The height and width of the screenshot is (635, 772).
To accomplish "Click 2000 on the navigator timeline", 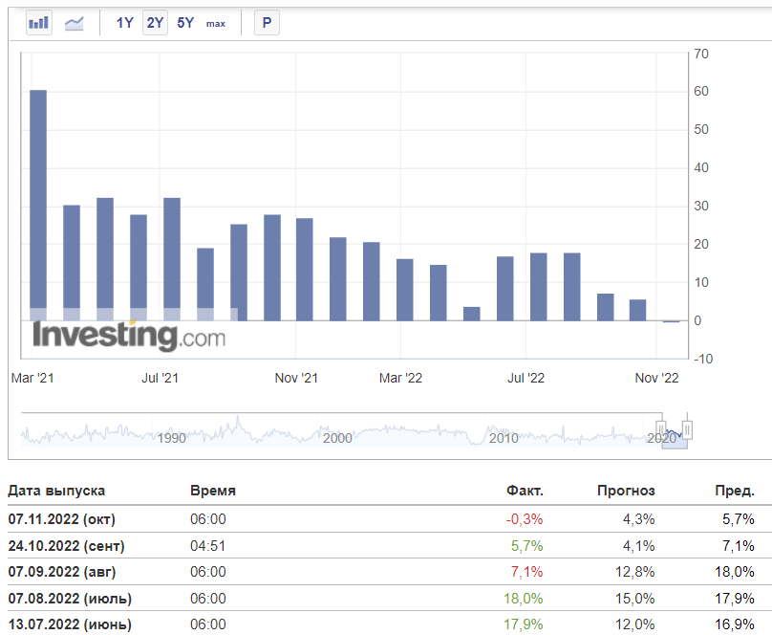I will pyautogui.click(x=337, y=438).
